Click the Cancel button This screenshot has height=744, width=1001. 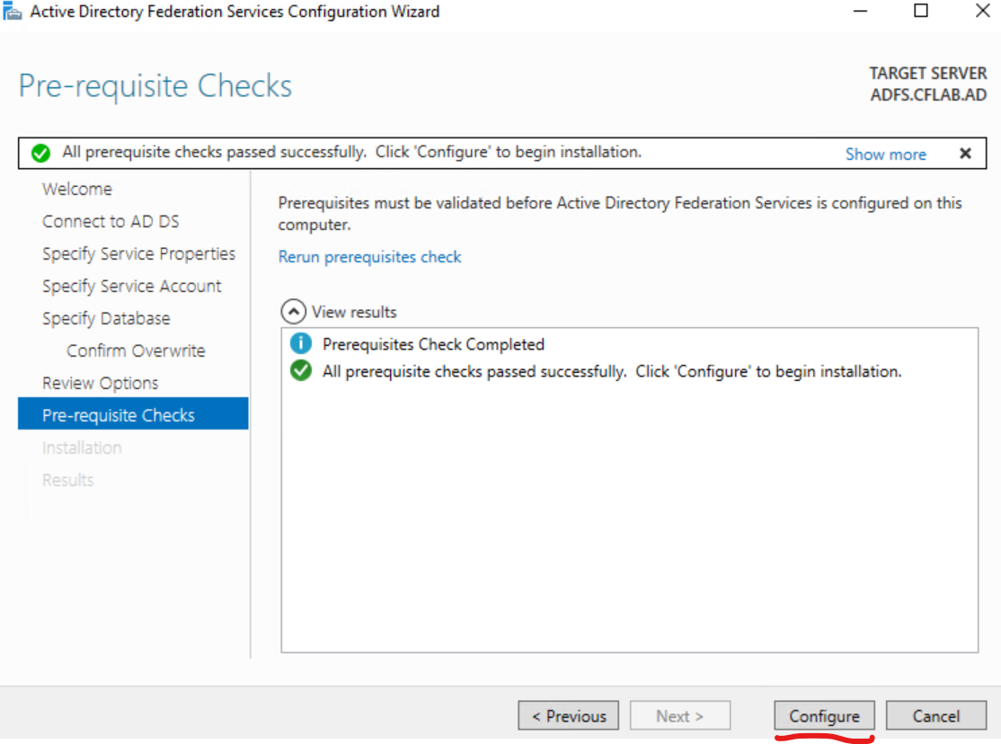click(x=936, y=716)
